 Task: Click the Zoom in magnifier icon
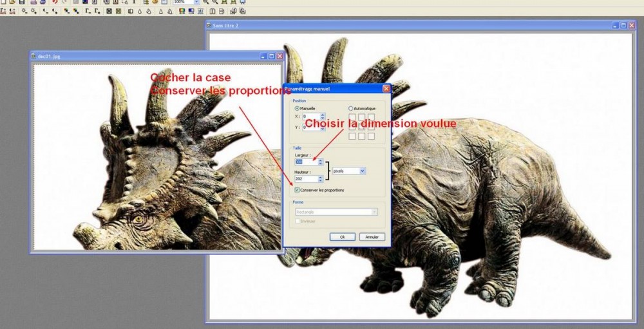pos(206,2)
